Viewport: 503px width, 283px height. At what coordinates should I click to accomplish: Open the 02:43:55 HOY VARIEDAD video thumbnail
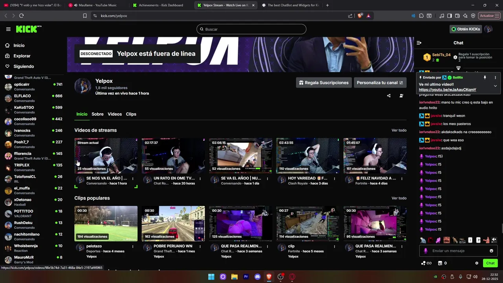click(308, 156)
